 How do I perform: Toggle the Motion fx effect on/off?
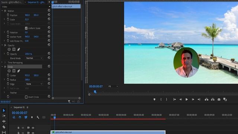point(5,11)
